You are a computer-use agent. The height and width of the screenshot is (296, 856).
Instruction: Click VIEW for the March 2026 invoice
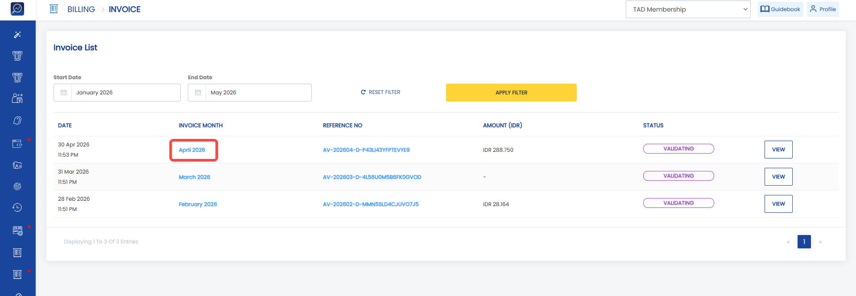778,177
